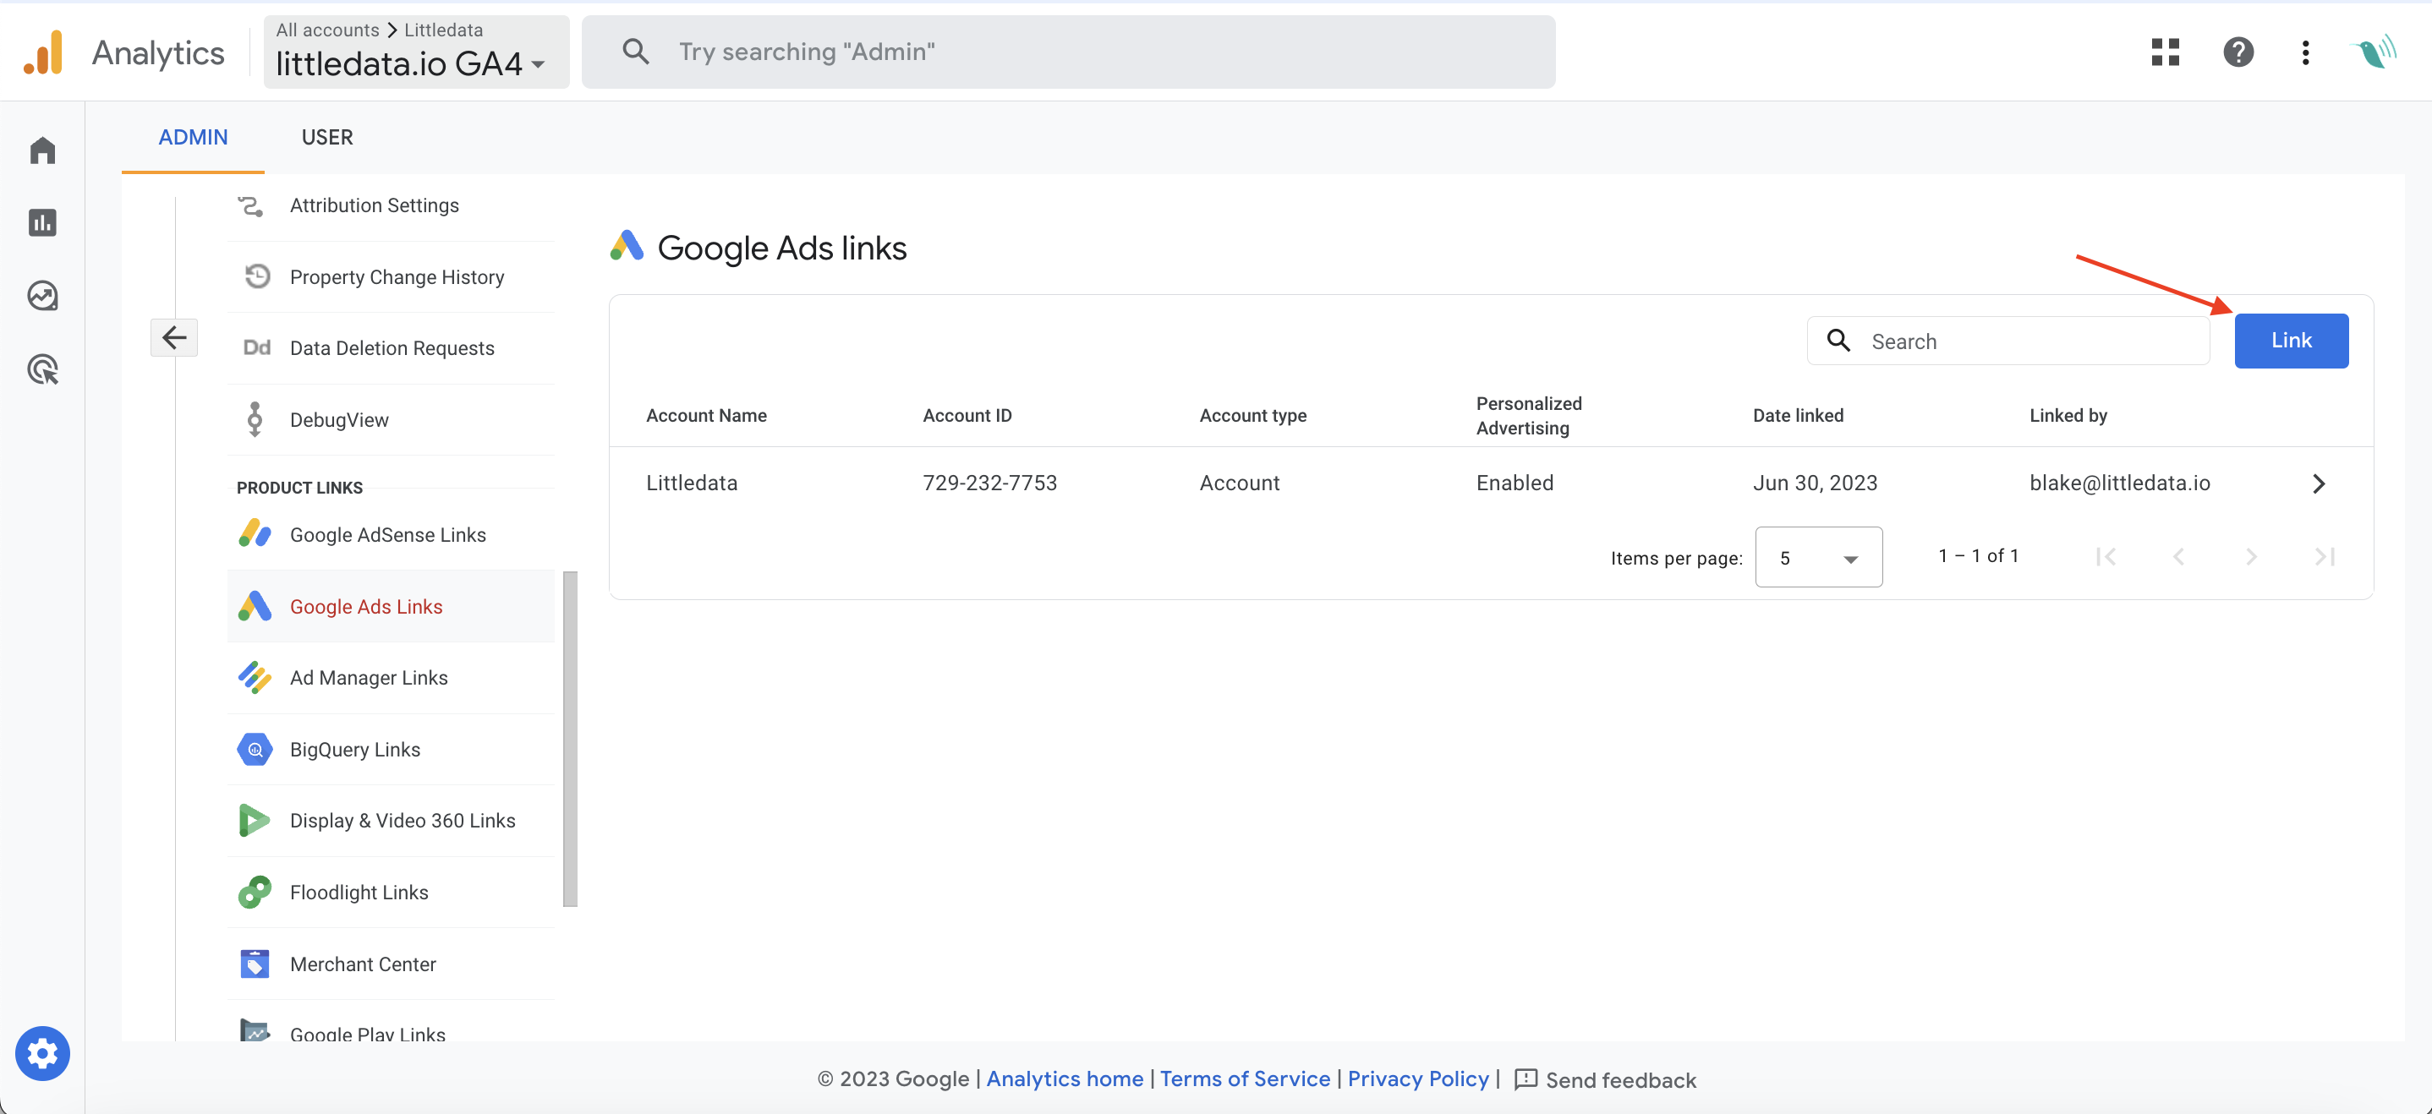Open the Home icon in left sidebar
The width and height of the screenshot is (2432, 1114).
(x=42, y=150)
